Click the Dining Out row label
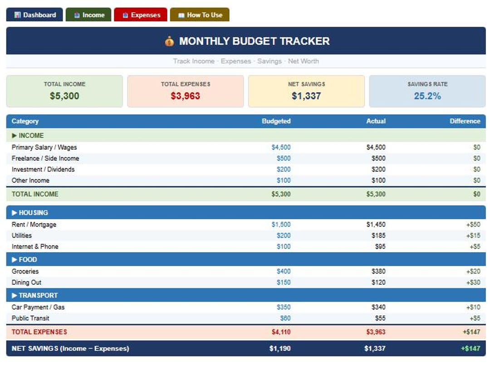The height and width of the screenshot is (368, 490). pos(27,282)
